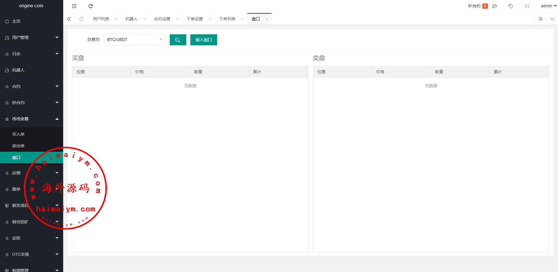Close the 用户列表 tab
Image resolution: width=558 pixels, height=272 pixels.
[x=116, y=19]
